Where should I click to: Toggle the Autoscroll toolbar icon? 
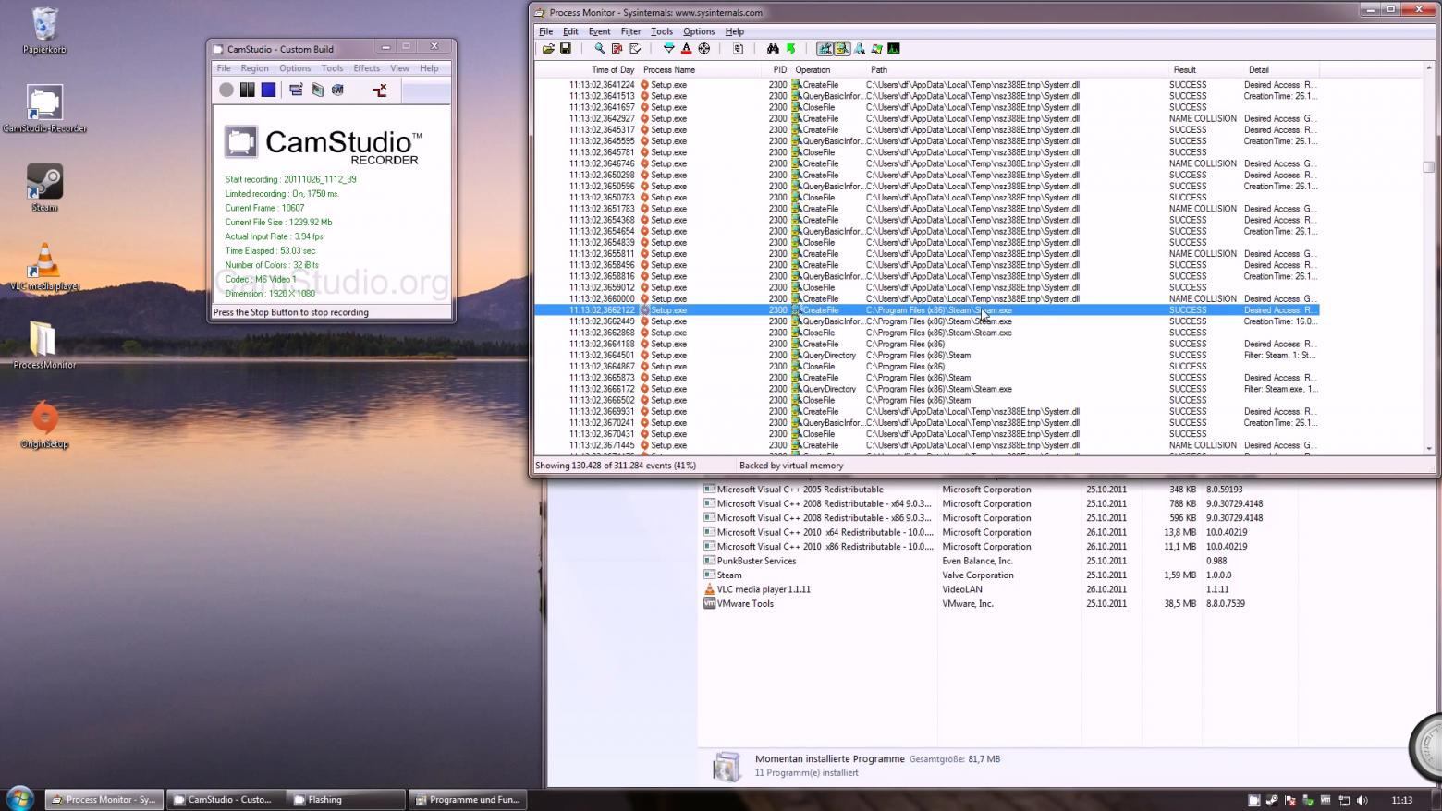(x=617, y=49)
